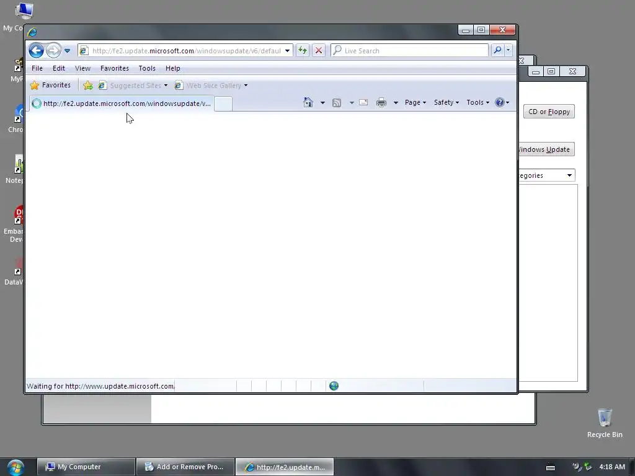Click the Back navigation arrow
The width and height of the screenshot is (635, 476).
point(37,51)
